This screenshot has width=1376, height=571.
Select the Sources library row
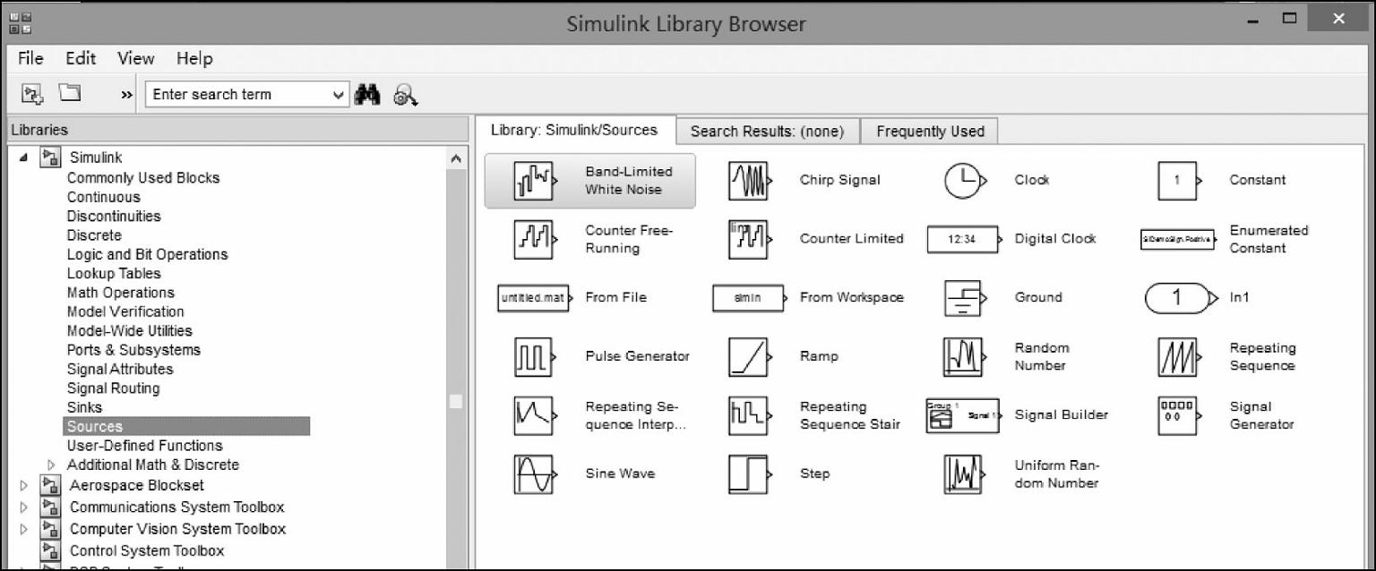(186, 427)
